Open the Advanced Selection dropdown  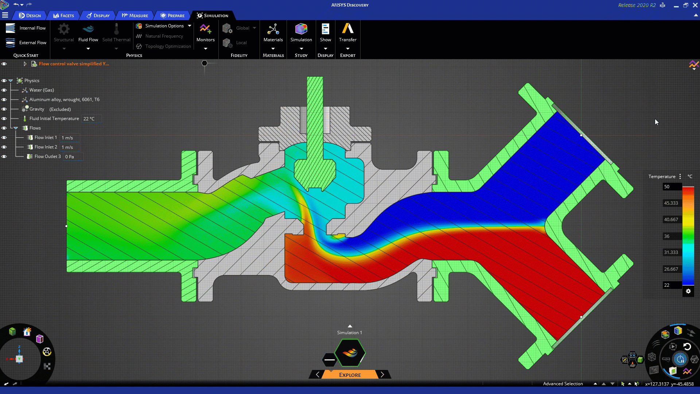tap(595, 383)
